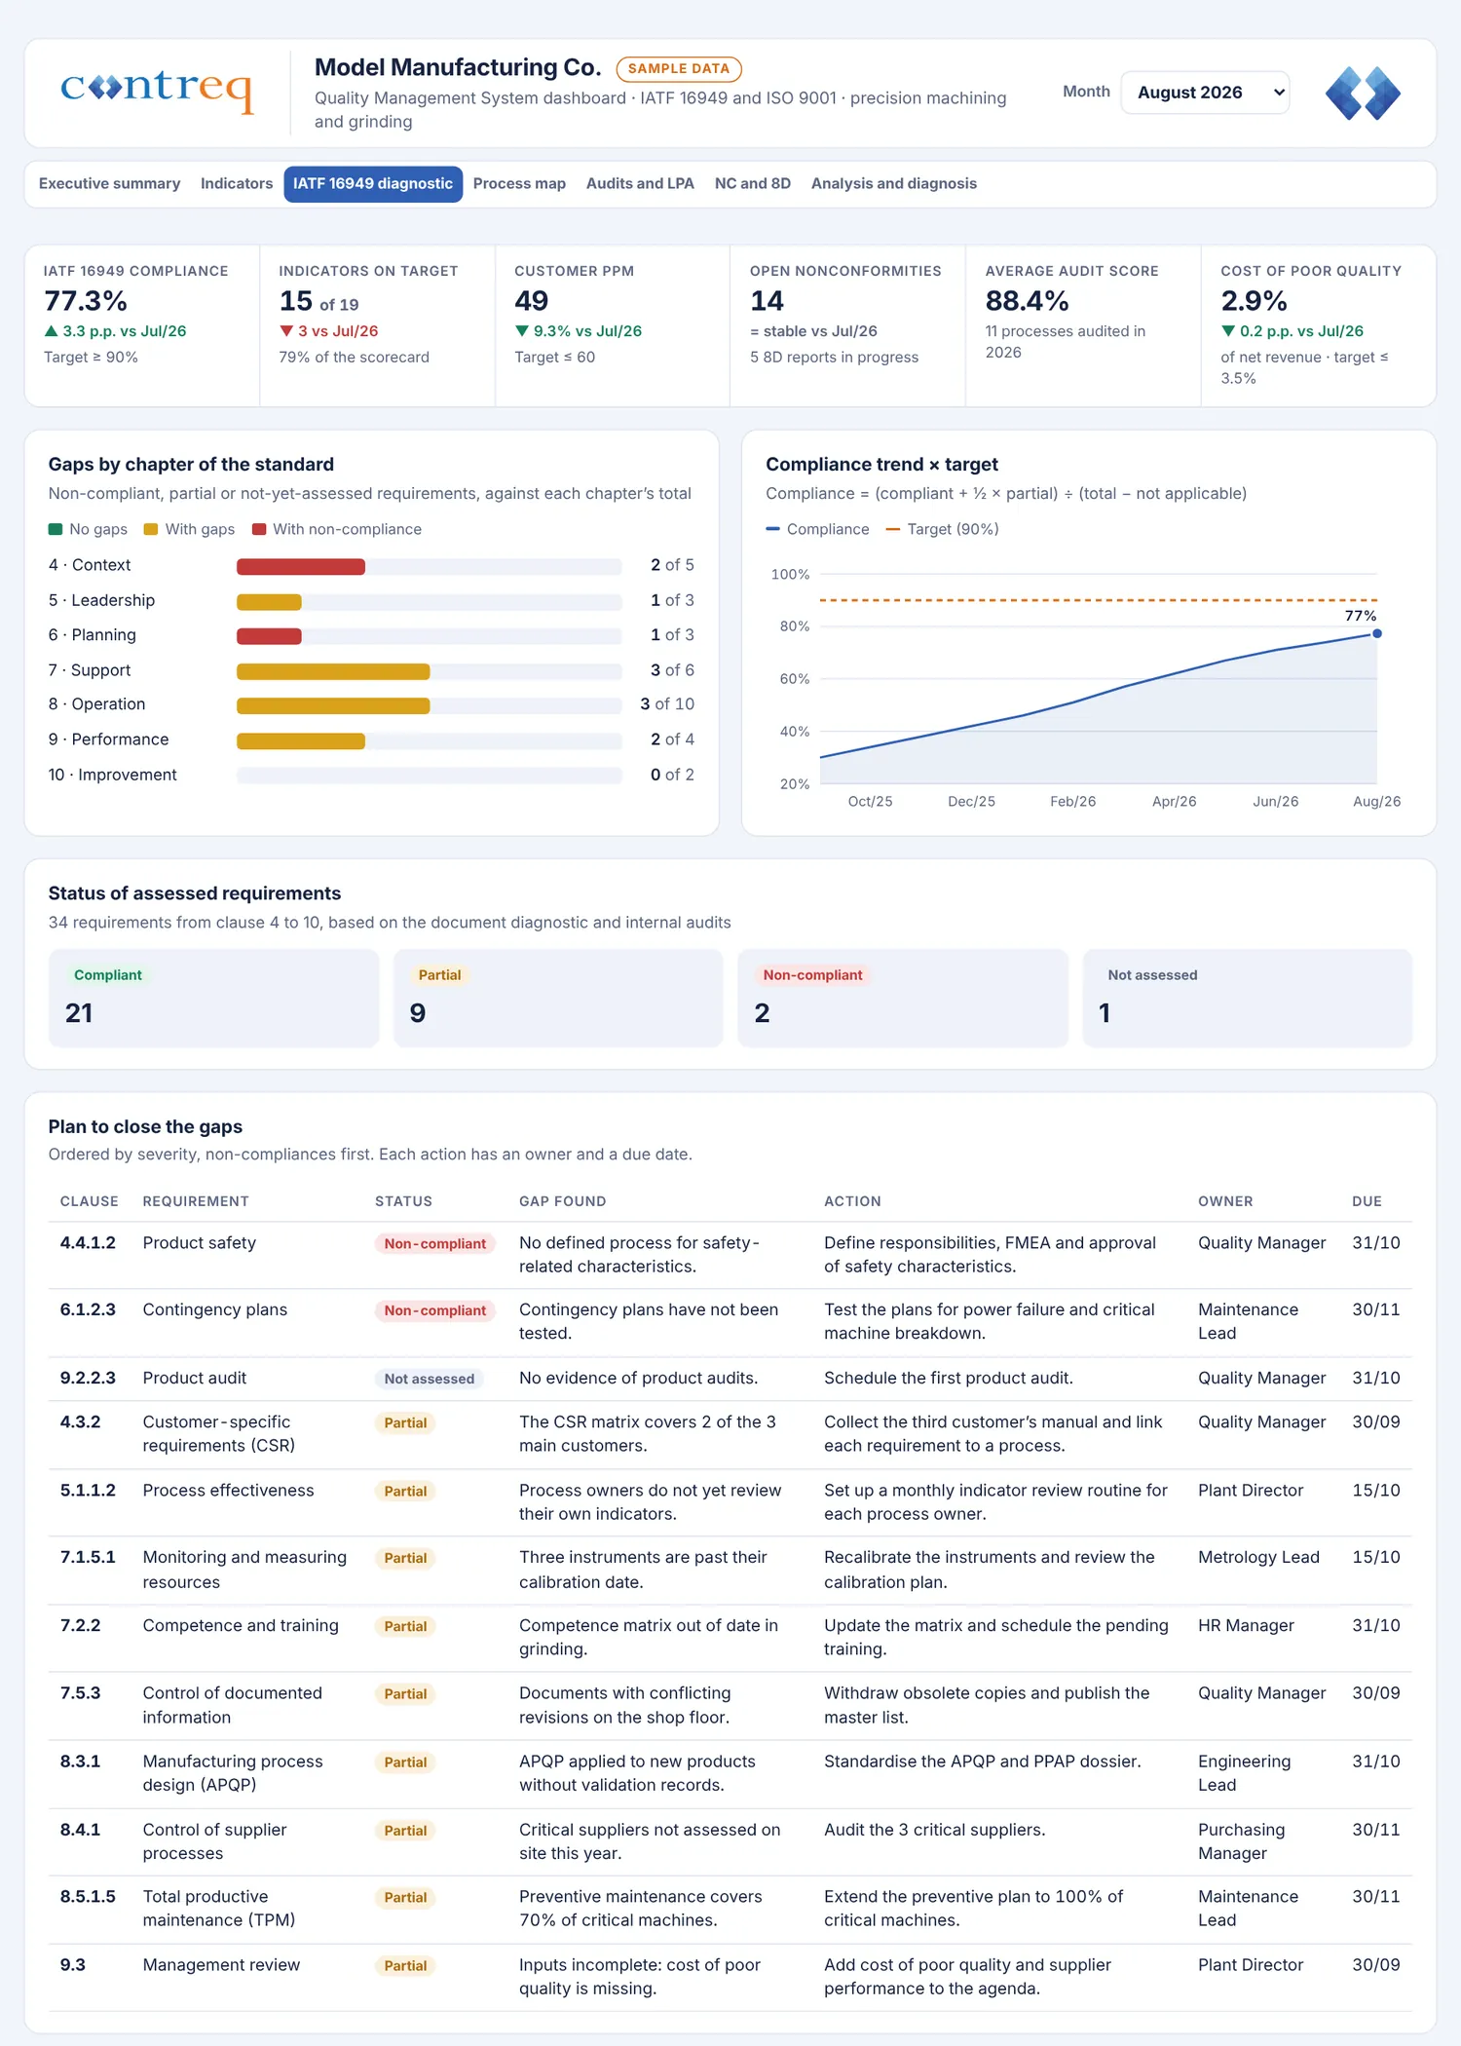Click the red With non-compliance legend swatch

259,529
